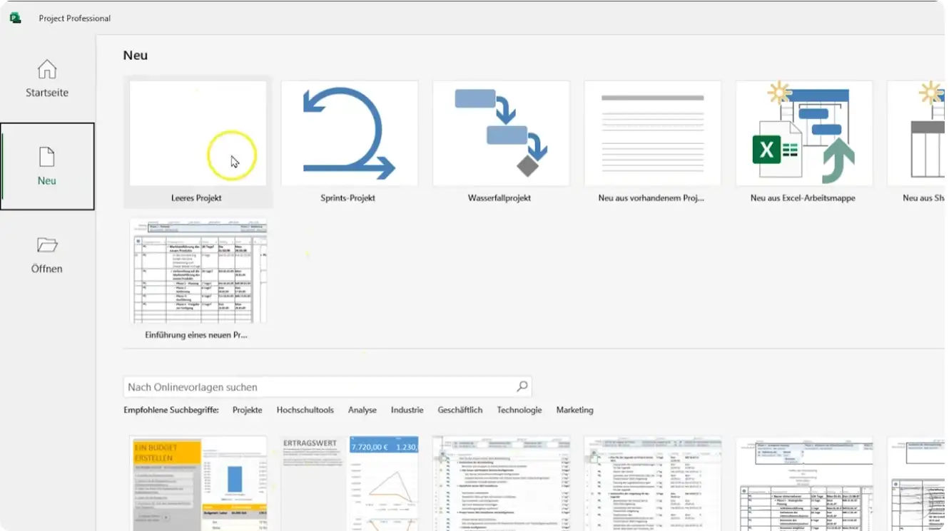Click the Industrie search suggestion
949x531 pixels.
click(407, 410)
